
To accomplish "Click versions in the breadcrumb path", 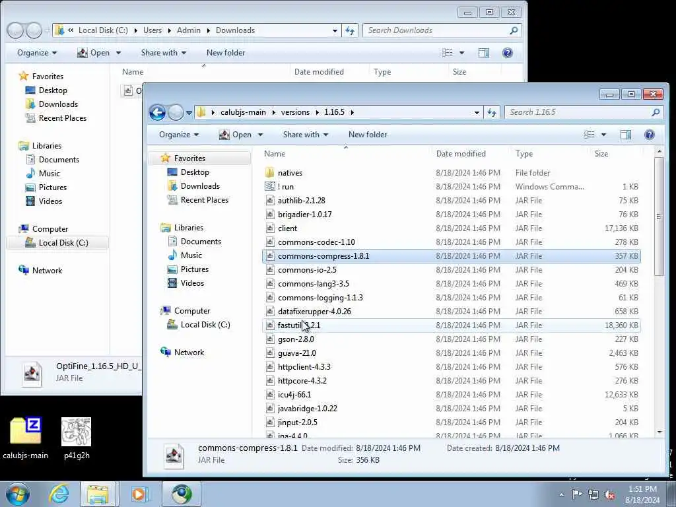I will pyautogui.click(x=295, y=112).
